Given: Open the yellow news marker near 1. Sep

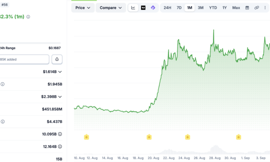Looking at the screenshot, I should [x=239, y=137].
